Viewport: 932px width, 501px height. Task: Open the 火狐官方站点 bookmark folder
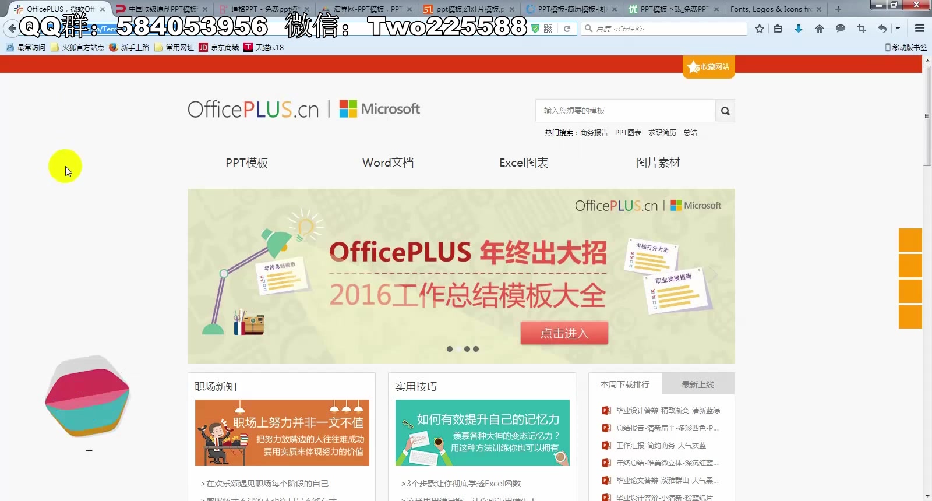click(x=77, y=47)
